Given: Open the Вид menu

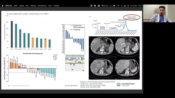Looking at the screenshot, I should click(x=27, y=6).
